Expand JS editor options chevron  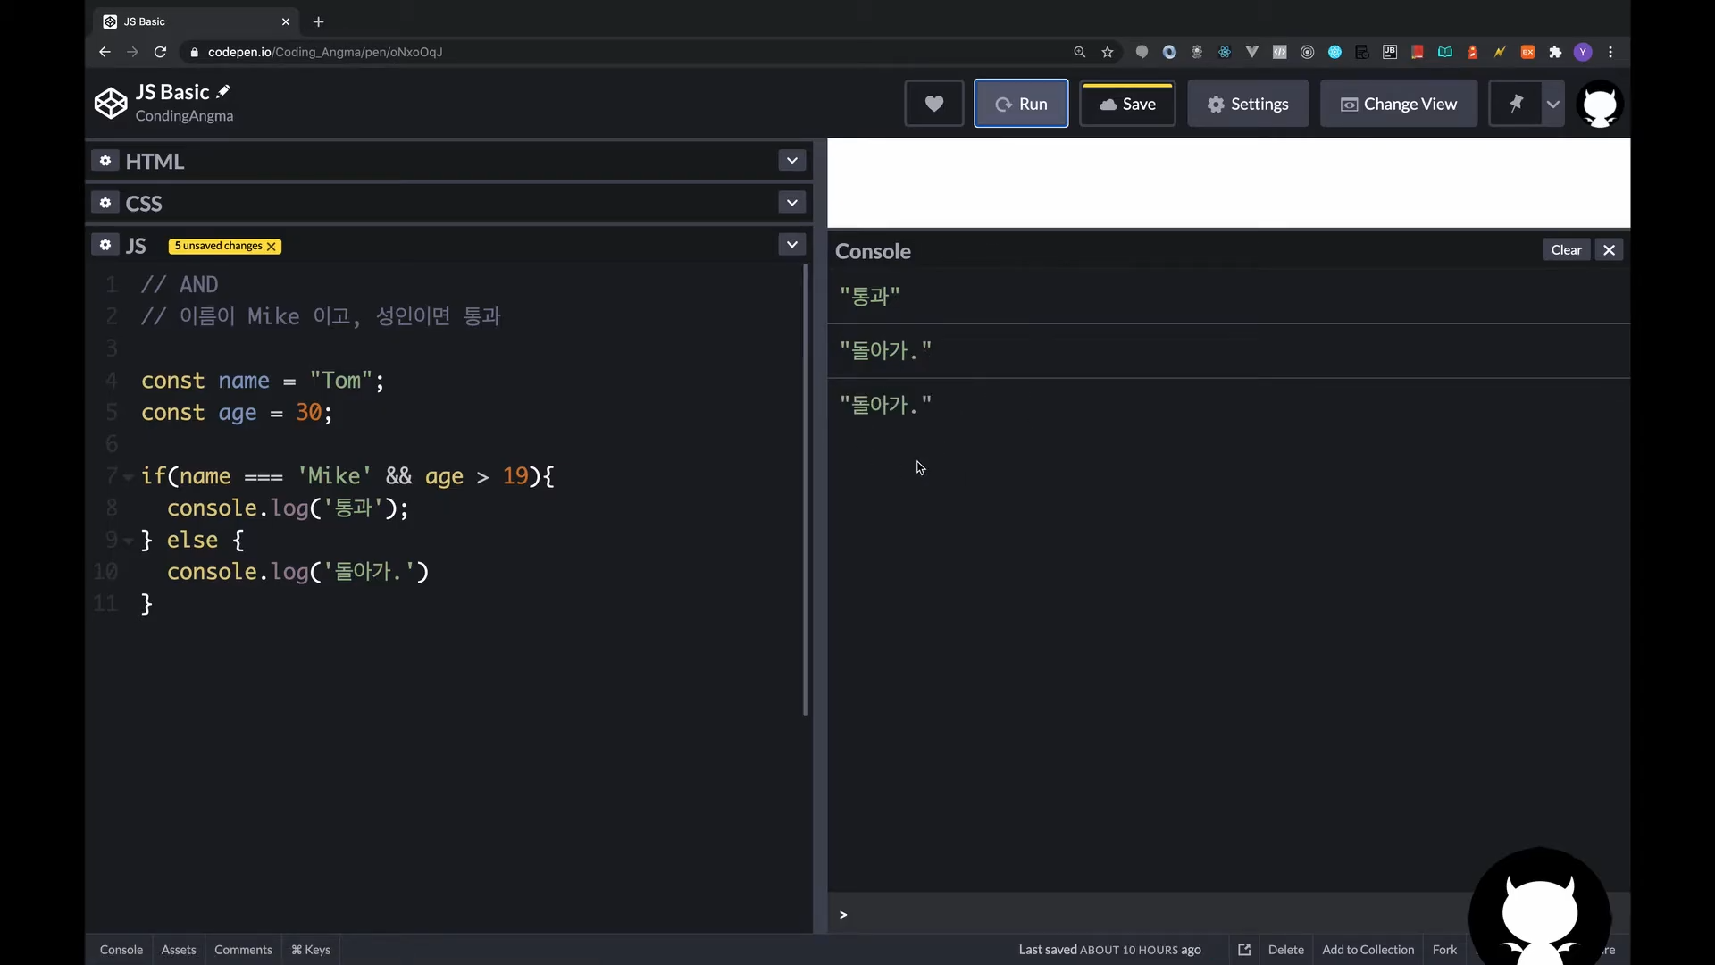(x=791, y=245)
